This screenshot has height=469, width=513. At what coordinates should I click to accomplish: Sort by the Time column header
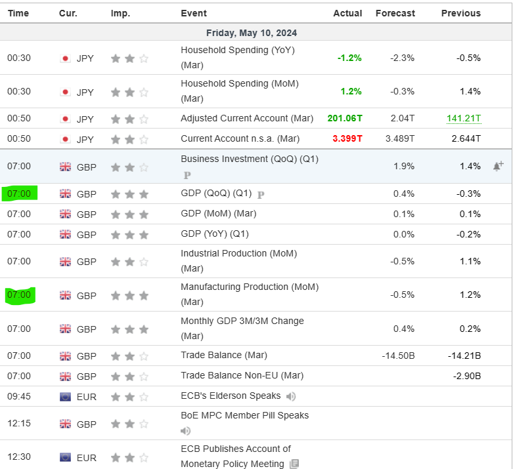(18, 13)
